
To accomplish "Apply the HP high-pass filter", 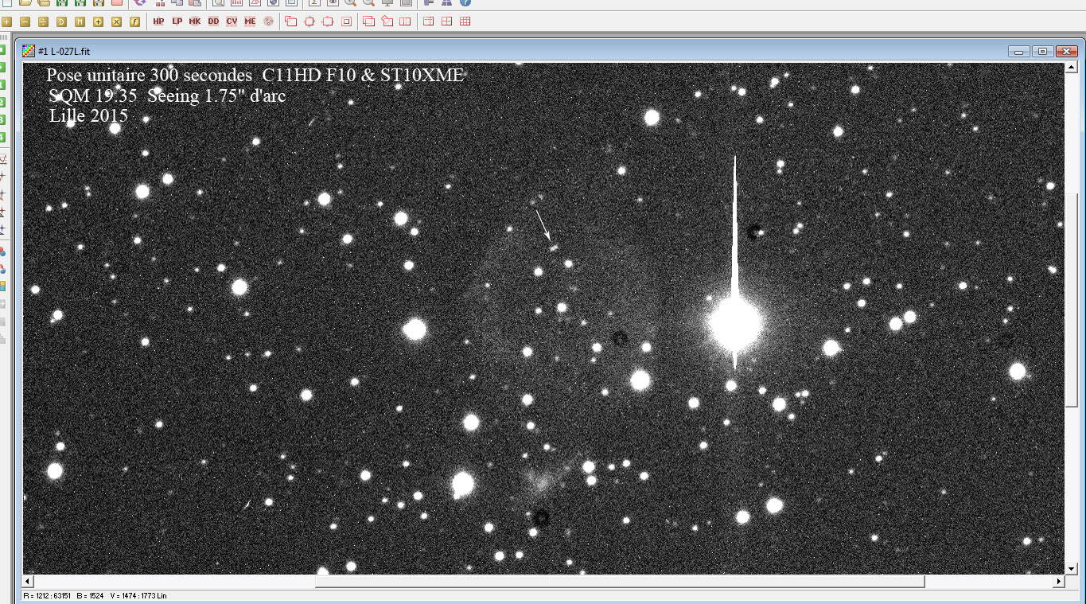I will click(x=158, y=21).
